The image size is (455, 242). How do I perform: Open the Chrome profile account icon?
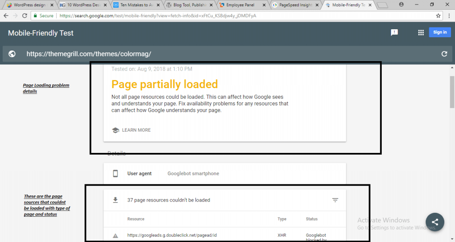click(401, 4)
